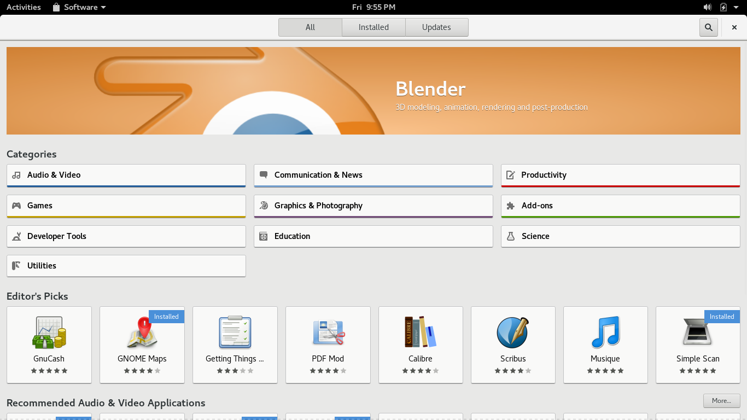Open the PDF Mod app icon
Screen dimensions: 747x420
pyautogui.click(x=328, y=332)
